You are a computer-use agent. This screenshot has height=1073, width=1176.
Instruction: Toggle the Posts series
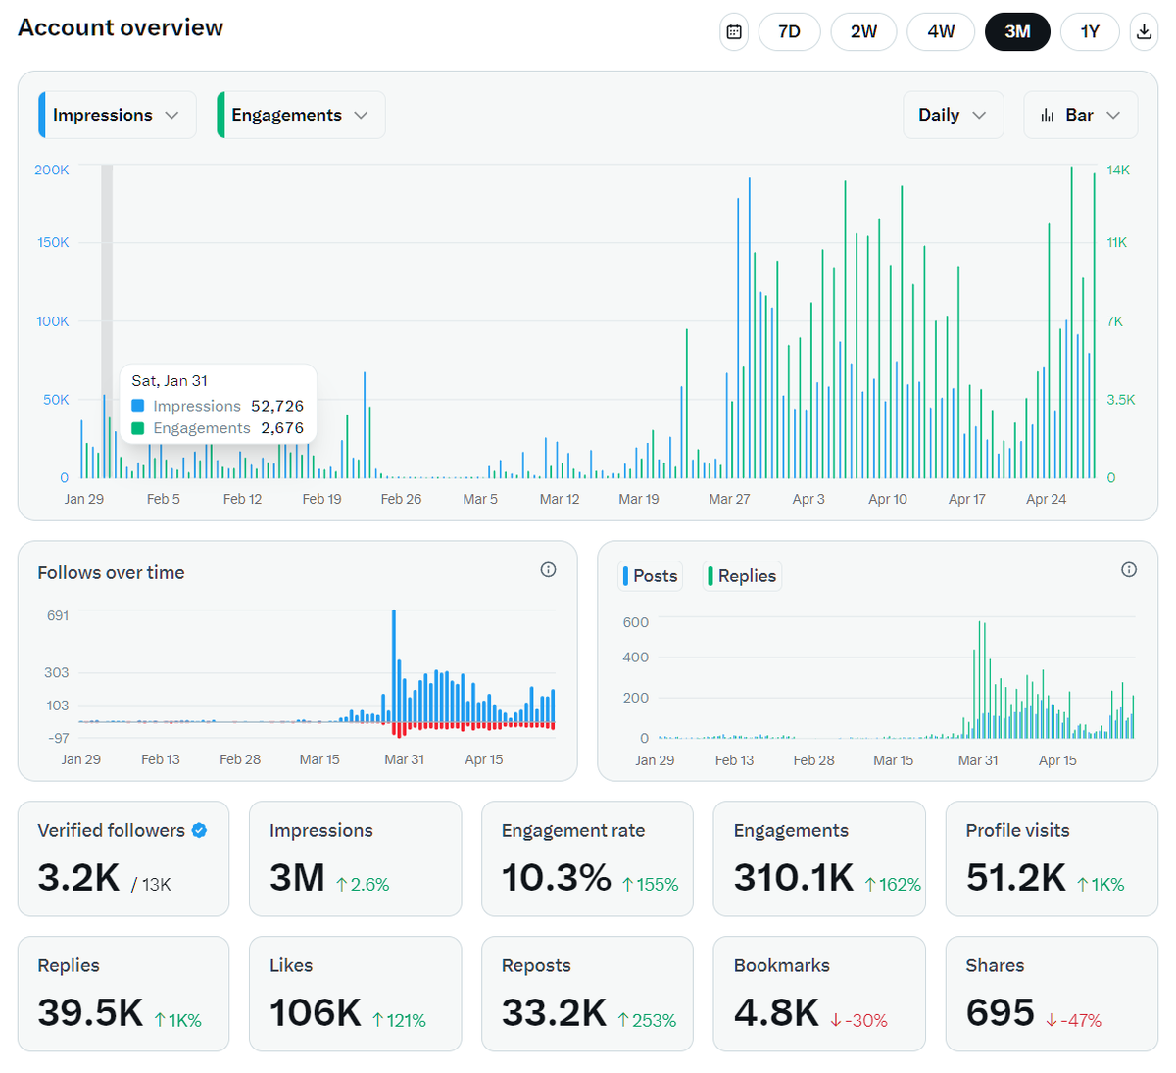click(x=651, y=576)
